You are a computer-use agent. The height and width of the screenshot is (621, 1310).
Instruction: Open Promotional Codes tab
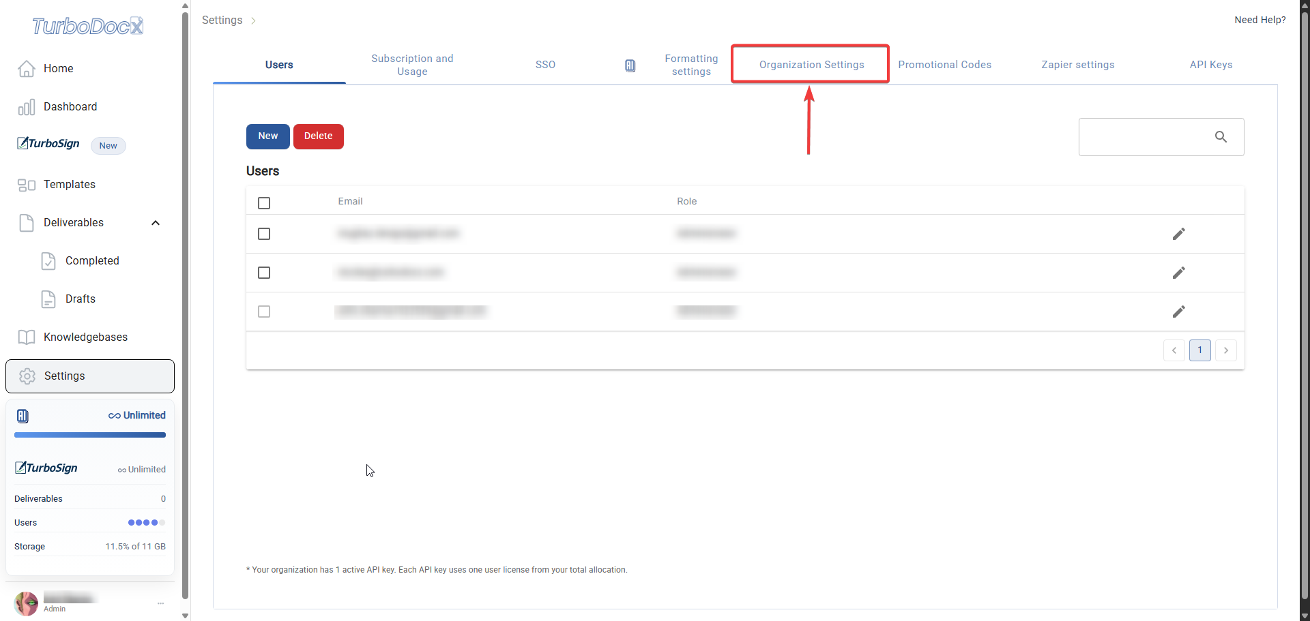[x=944, y=65]
